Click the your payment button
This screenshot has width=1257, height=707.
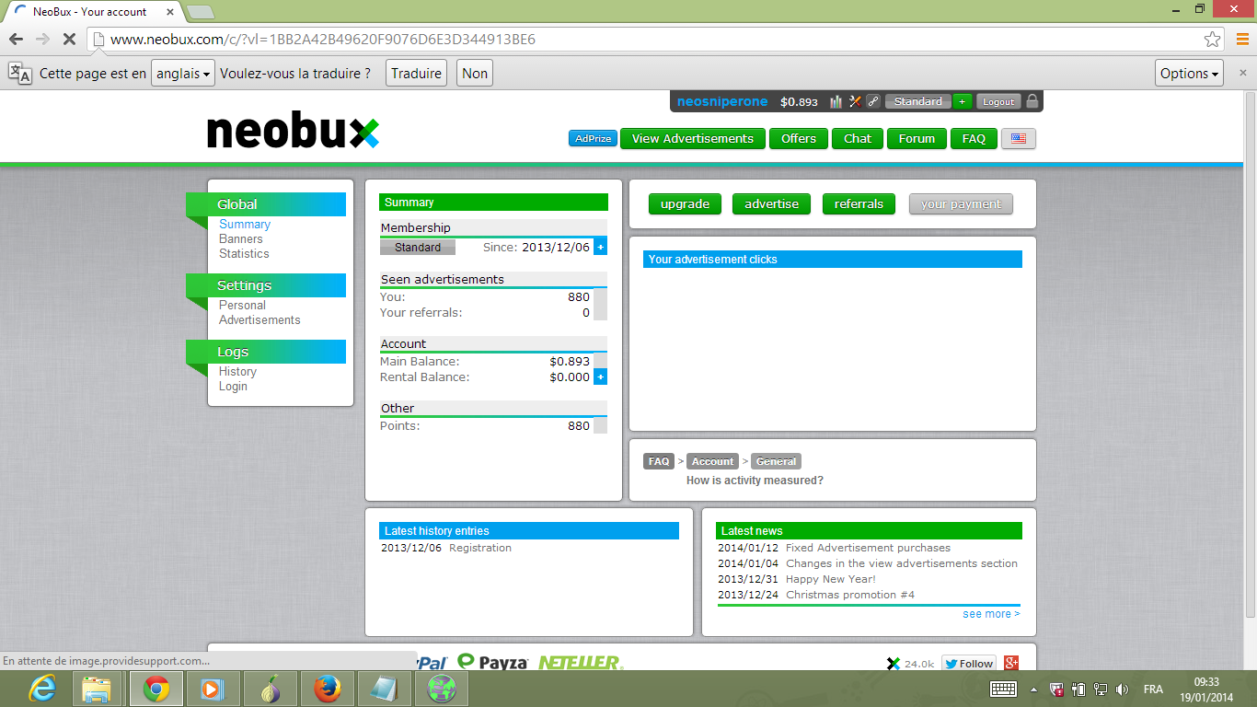961,204
